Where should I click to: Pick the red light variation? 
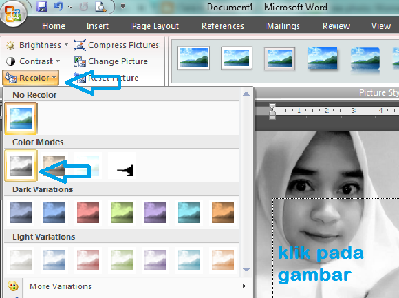[x=88, y=260]
